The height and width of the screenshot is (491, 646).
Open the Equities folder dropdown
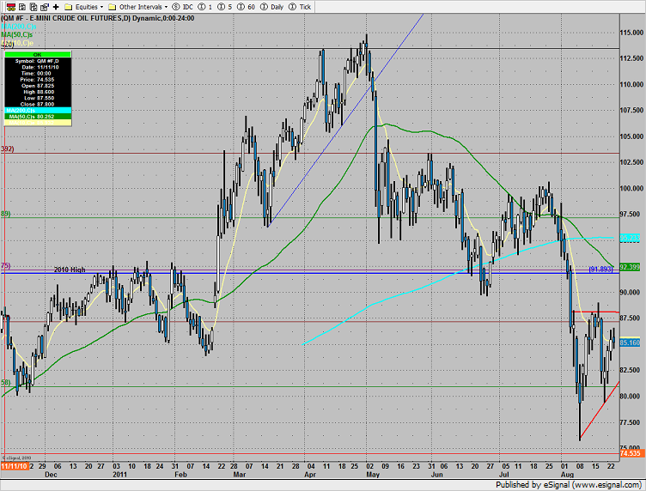click(x=84, y=7)
